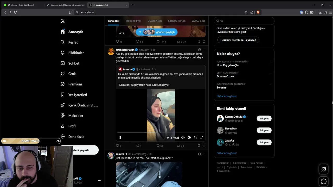Follow JaqaRa
The width and height of the screenshot is (333, 187).
coord(264,142)
